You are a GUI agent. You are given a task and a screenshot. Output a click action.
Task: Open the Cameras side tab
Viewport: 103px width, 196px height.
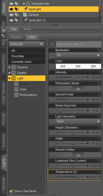[x=4, y=184]
